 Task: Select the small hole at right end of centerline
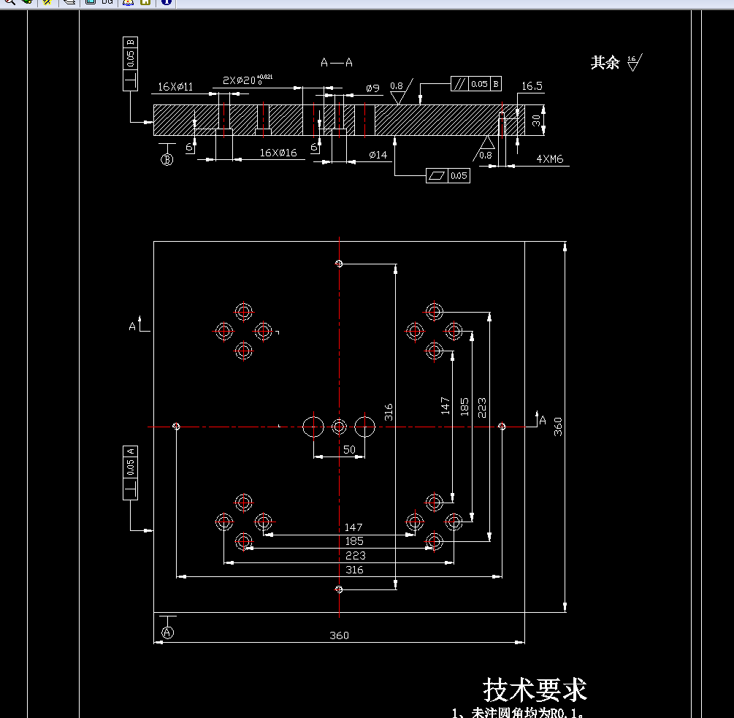tap(502, 427)
